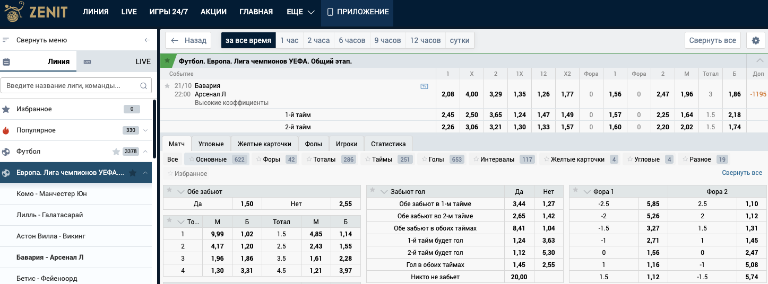Open match Астон Вилла - Викинг
Viewport: 768px width, 284px height.
tap(51, 236)
